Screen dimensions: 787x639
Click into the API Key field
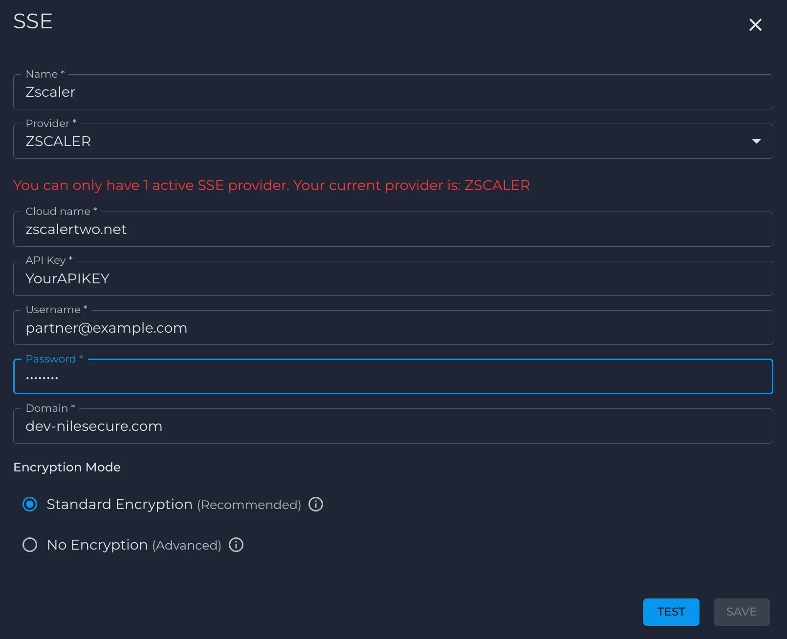tap(393, 278)
